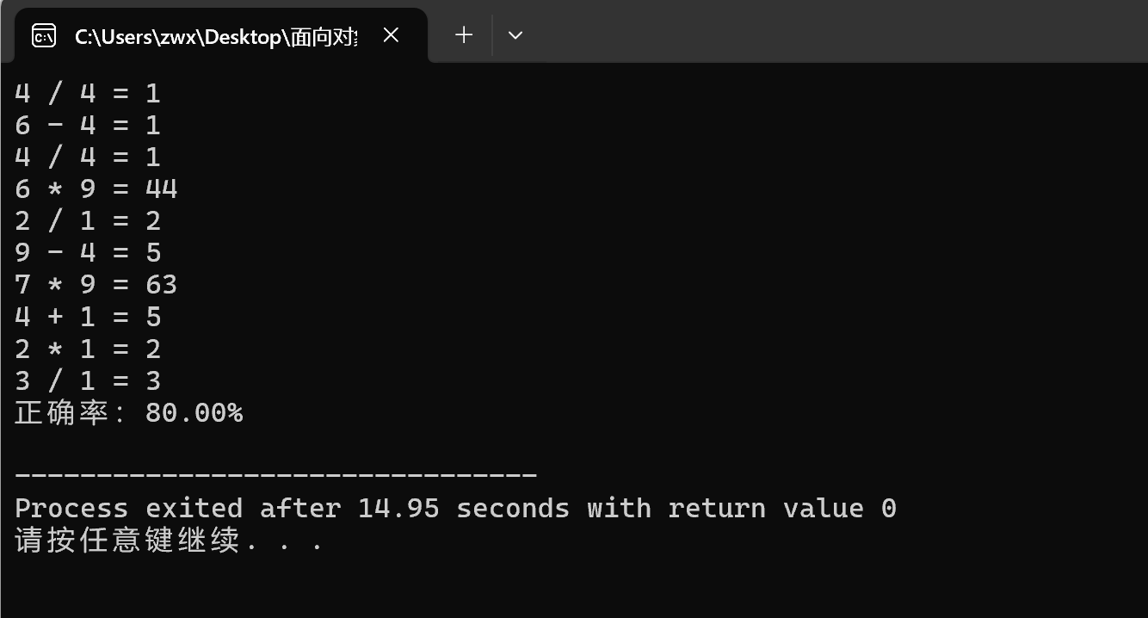1148x618 pixels.
Task: Click the line '9 - 4 = 5'
Action: tap(88, 253)
